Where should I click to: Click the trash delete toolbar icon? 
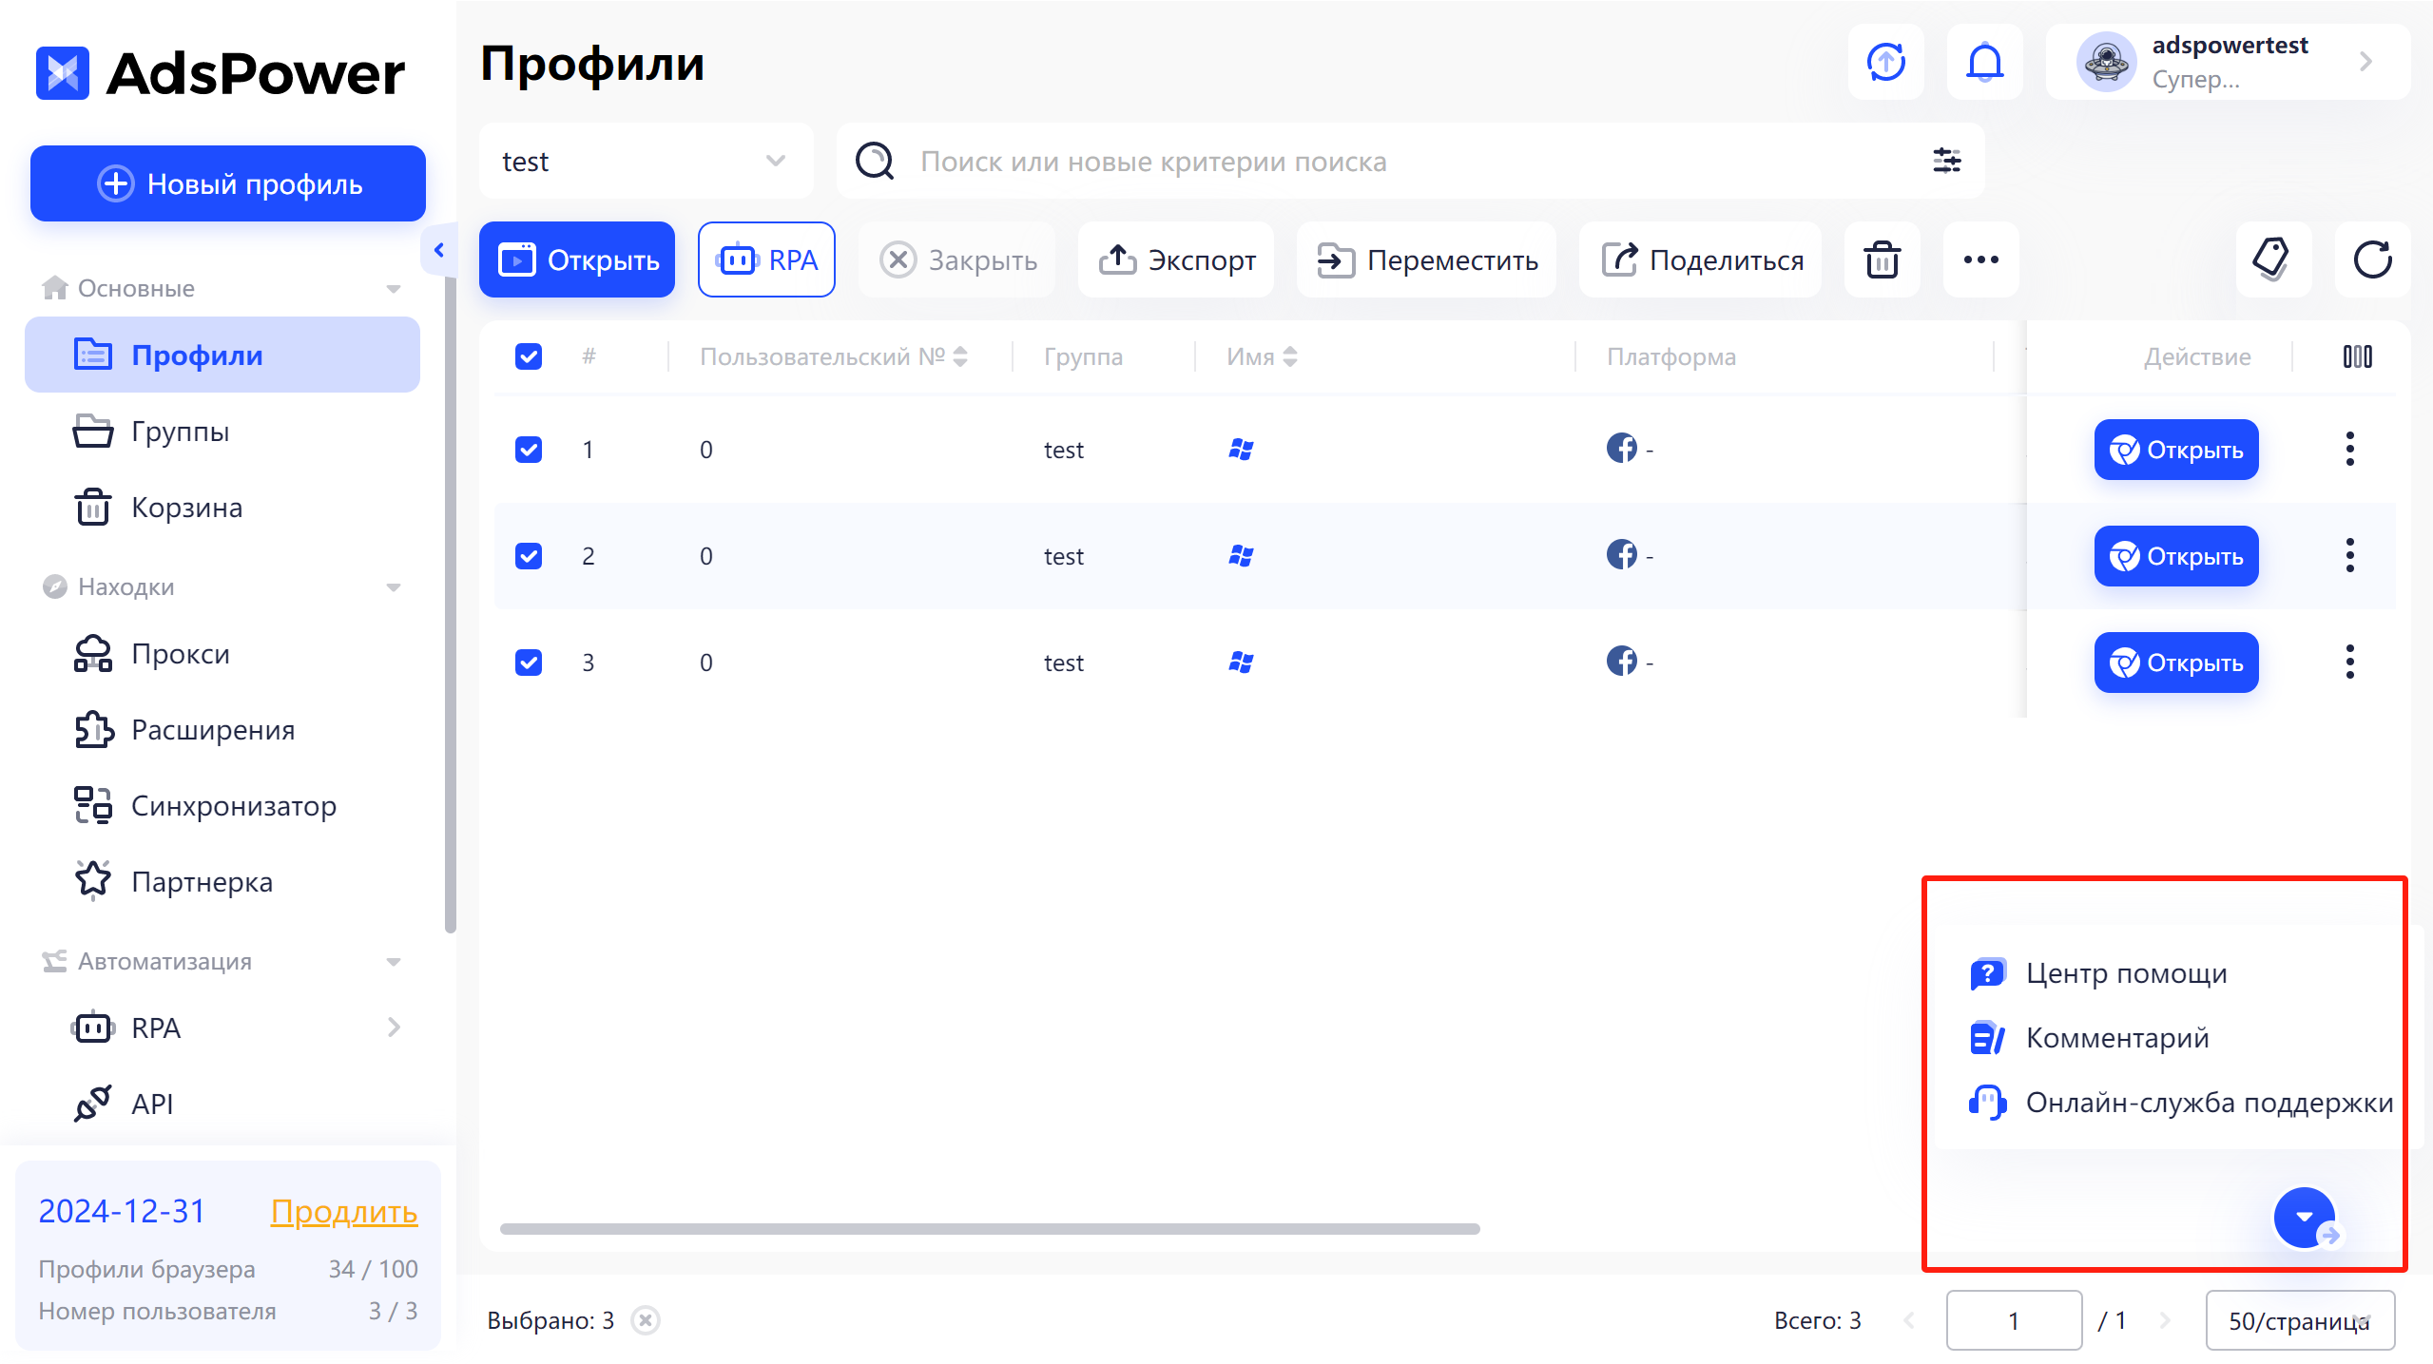[x=1882, y=259]
